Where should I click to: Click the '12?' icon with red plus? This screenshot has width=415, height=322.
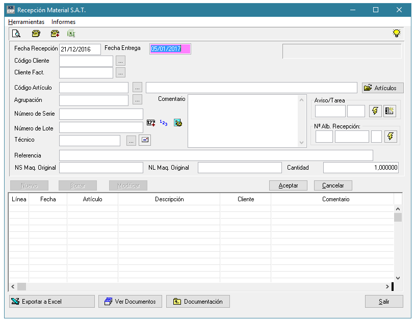pyautogui.click(x=151, y=123)
